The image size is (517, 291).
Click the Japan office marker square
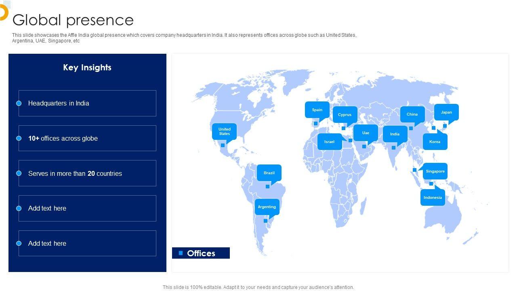445,126
